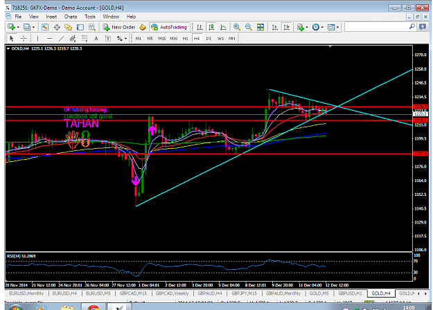Select the Cursor arrow tool

pos(12,38)
